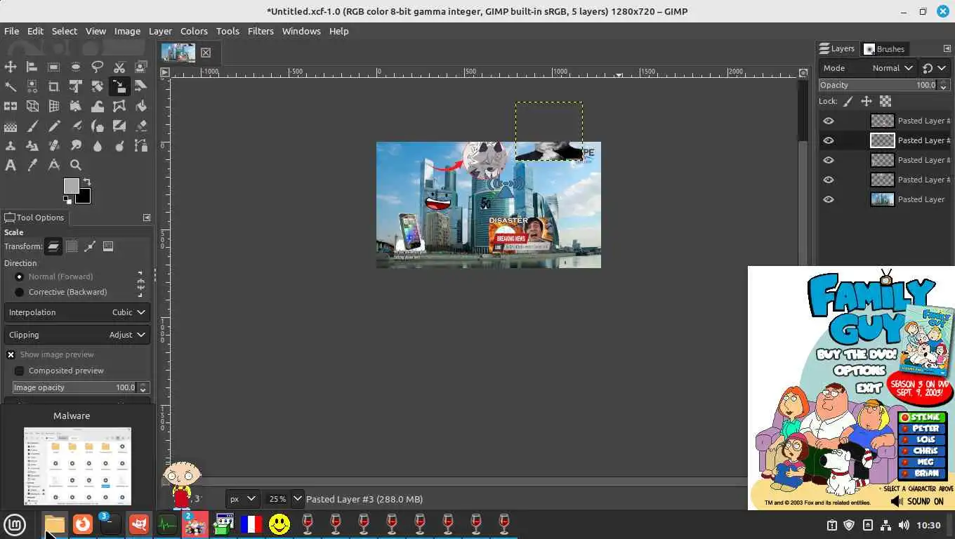
Task: Toggle lock pixels brush icon
Action: (x=848, y=101)
